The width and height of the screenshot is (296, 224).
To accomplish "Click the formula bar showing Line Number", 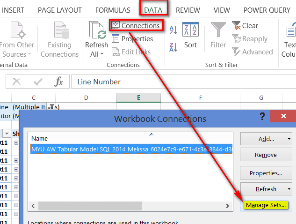I will tap(183, 82).
